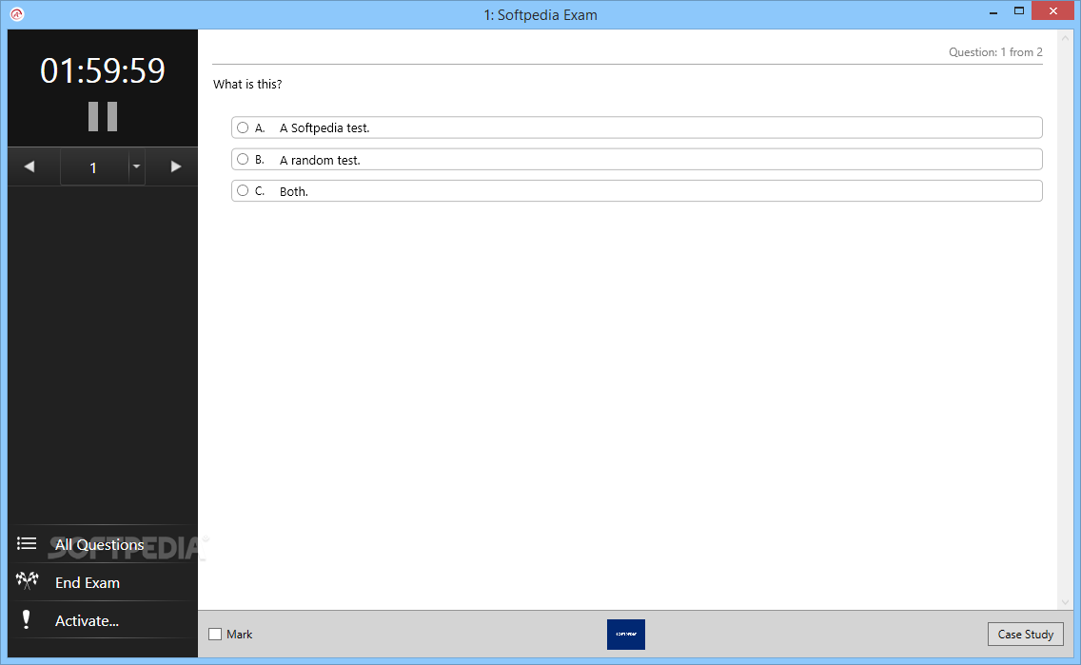Click the question number field showing 1
The image size is (1081, 665).
(x=94, y=167)
